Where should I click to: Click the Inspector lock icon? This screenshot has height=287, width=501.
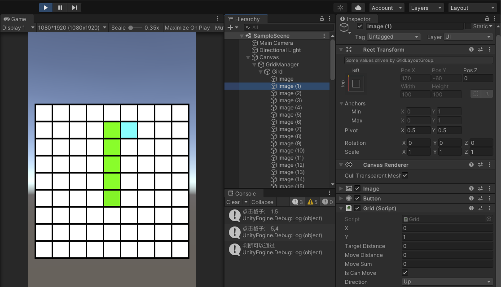coord(487,18)
